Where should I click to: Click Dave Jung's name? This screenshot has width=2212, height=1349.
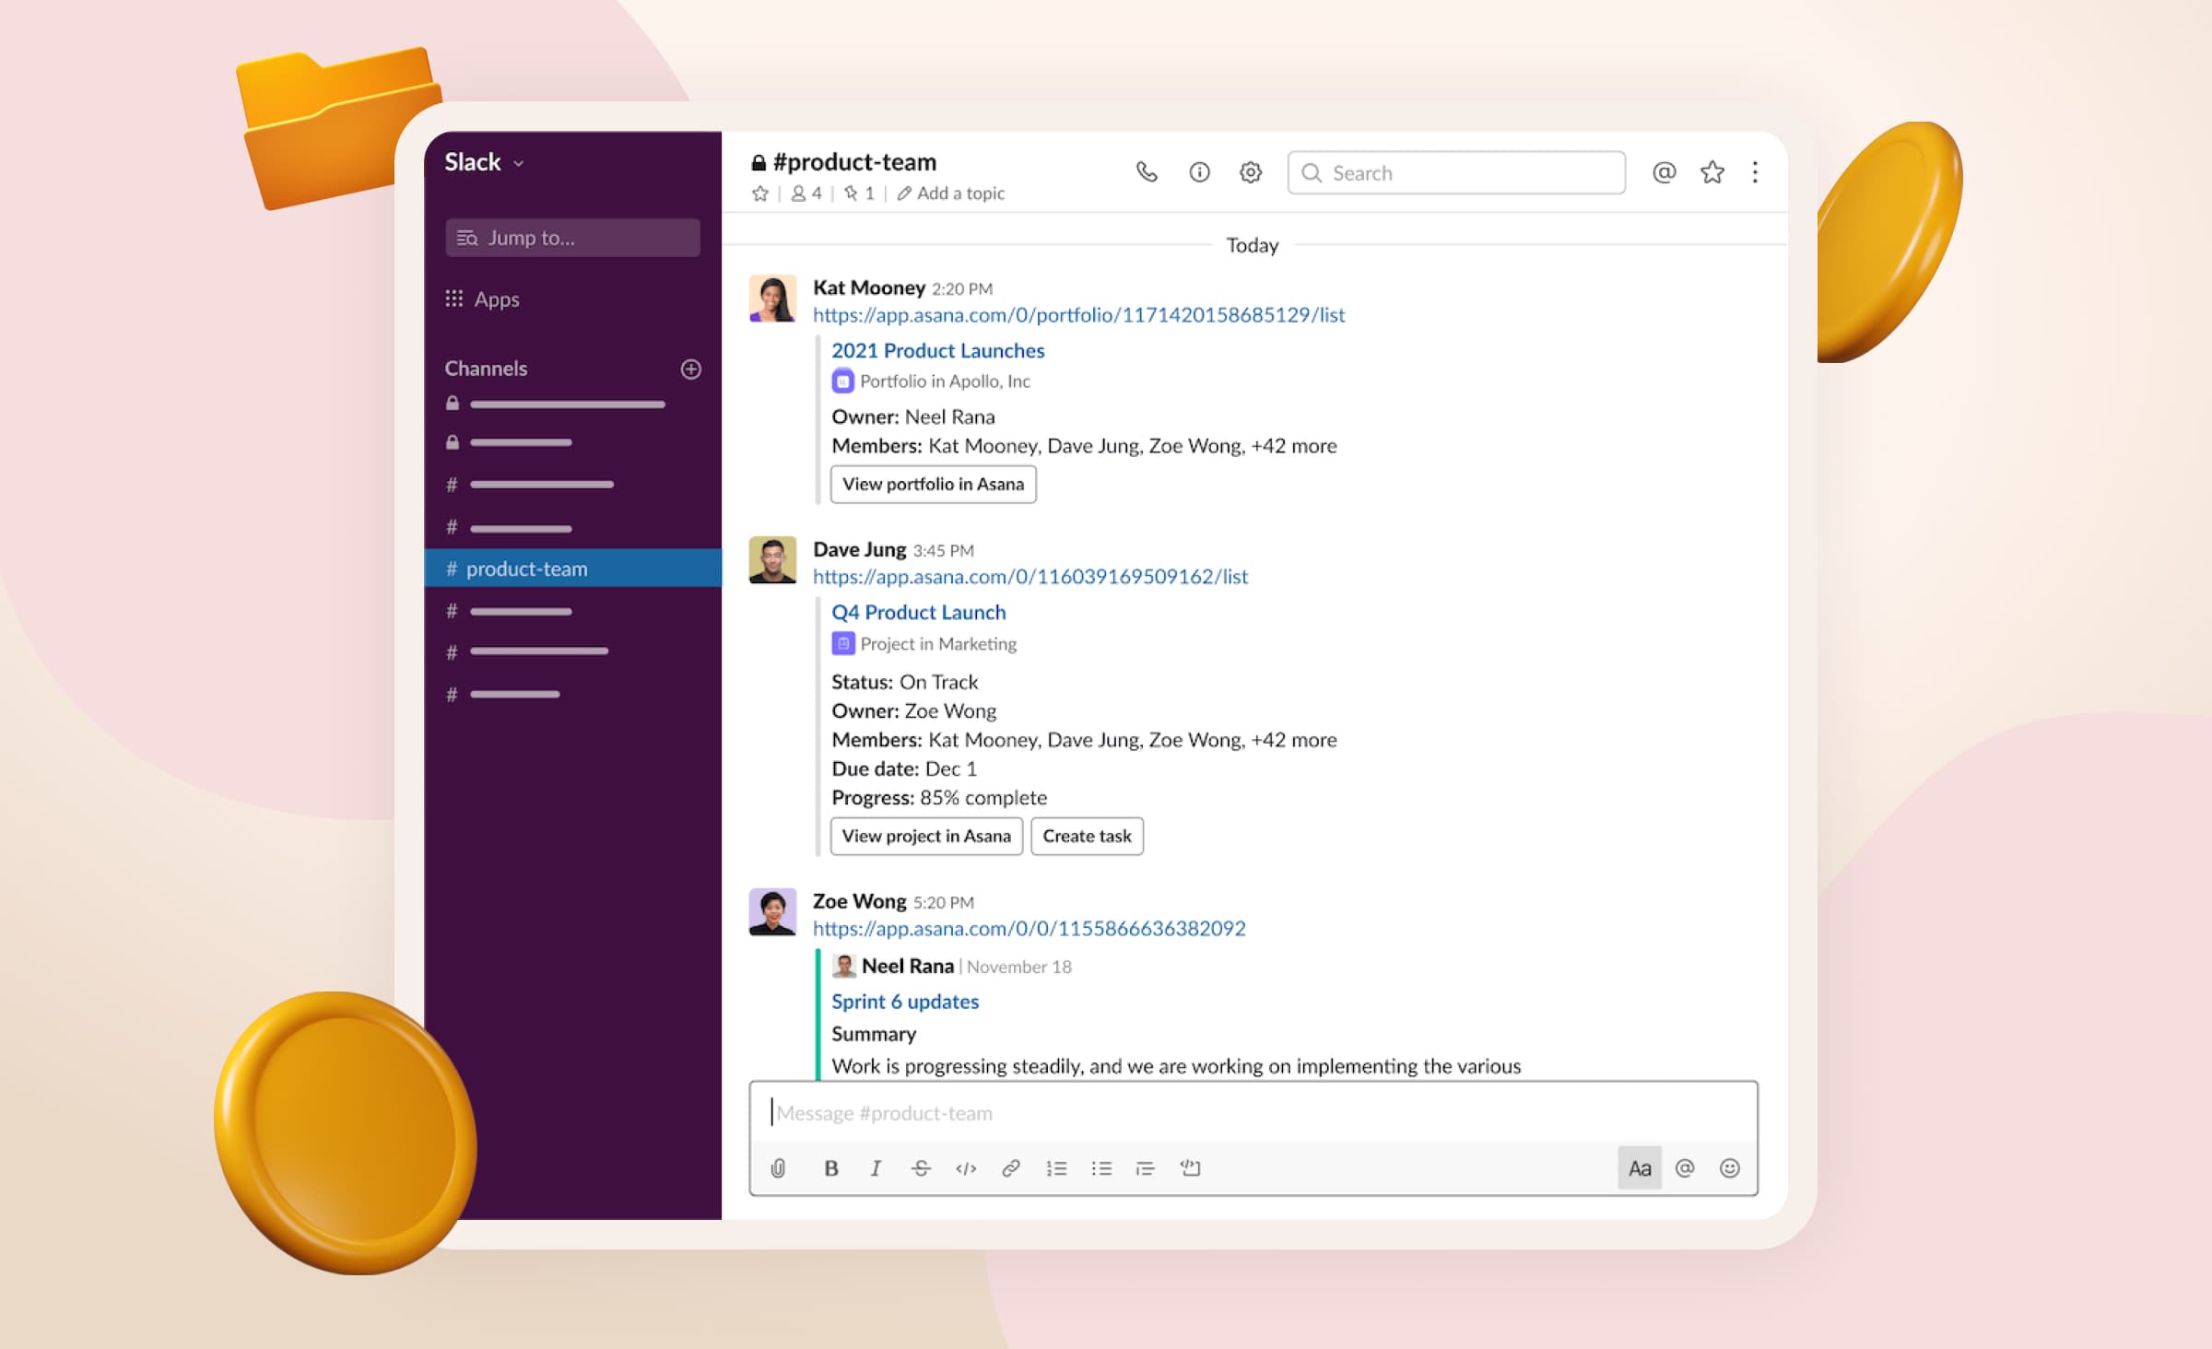click(860, 549)
